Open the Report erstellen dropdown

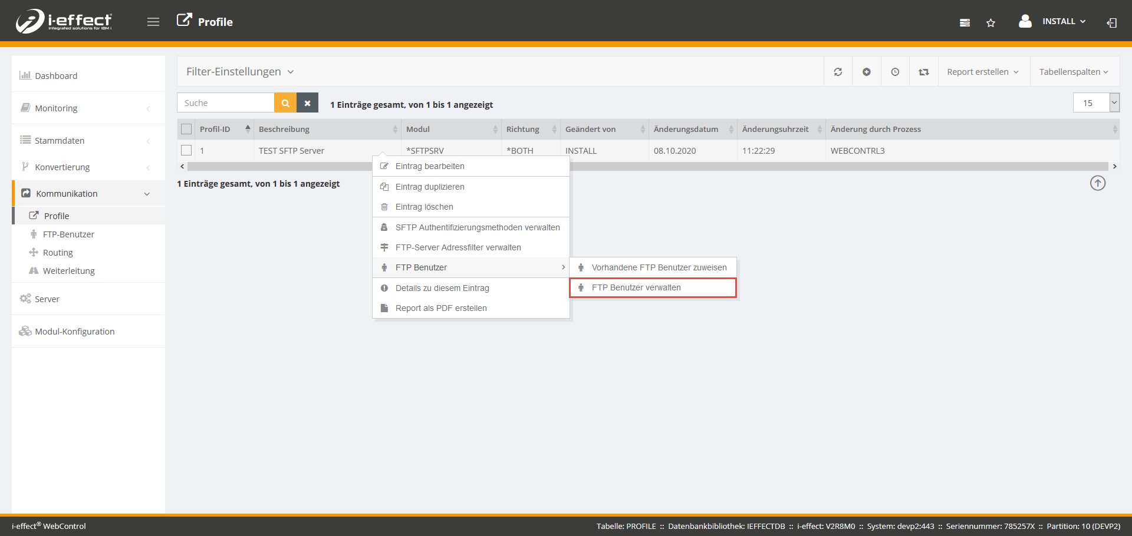click(x=982, y=72)
